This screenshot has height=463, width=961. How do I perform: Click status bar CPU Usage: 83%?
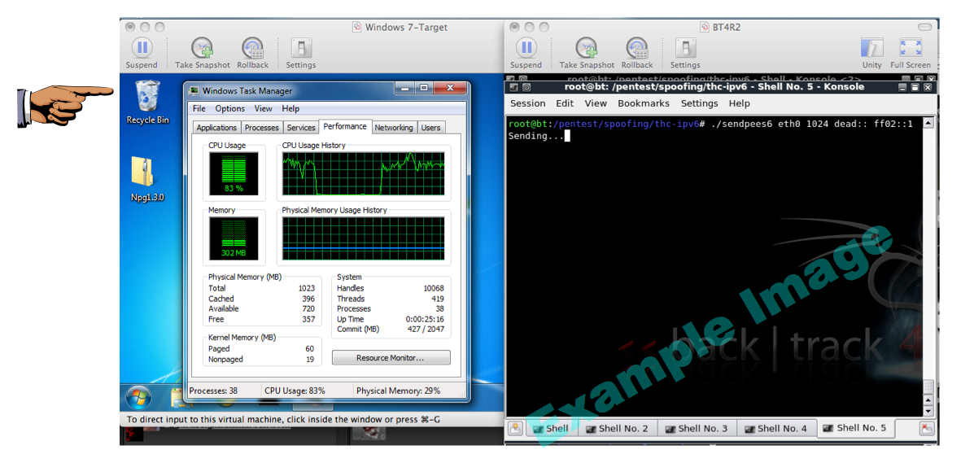pos(295,391)
